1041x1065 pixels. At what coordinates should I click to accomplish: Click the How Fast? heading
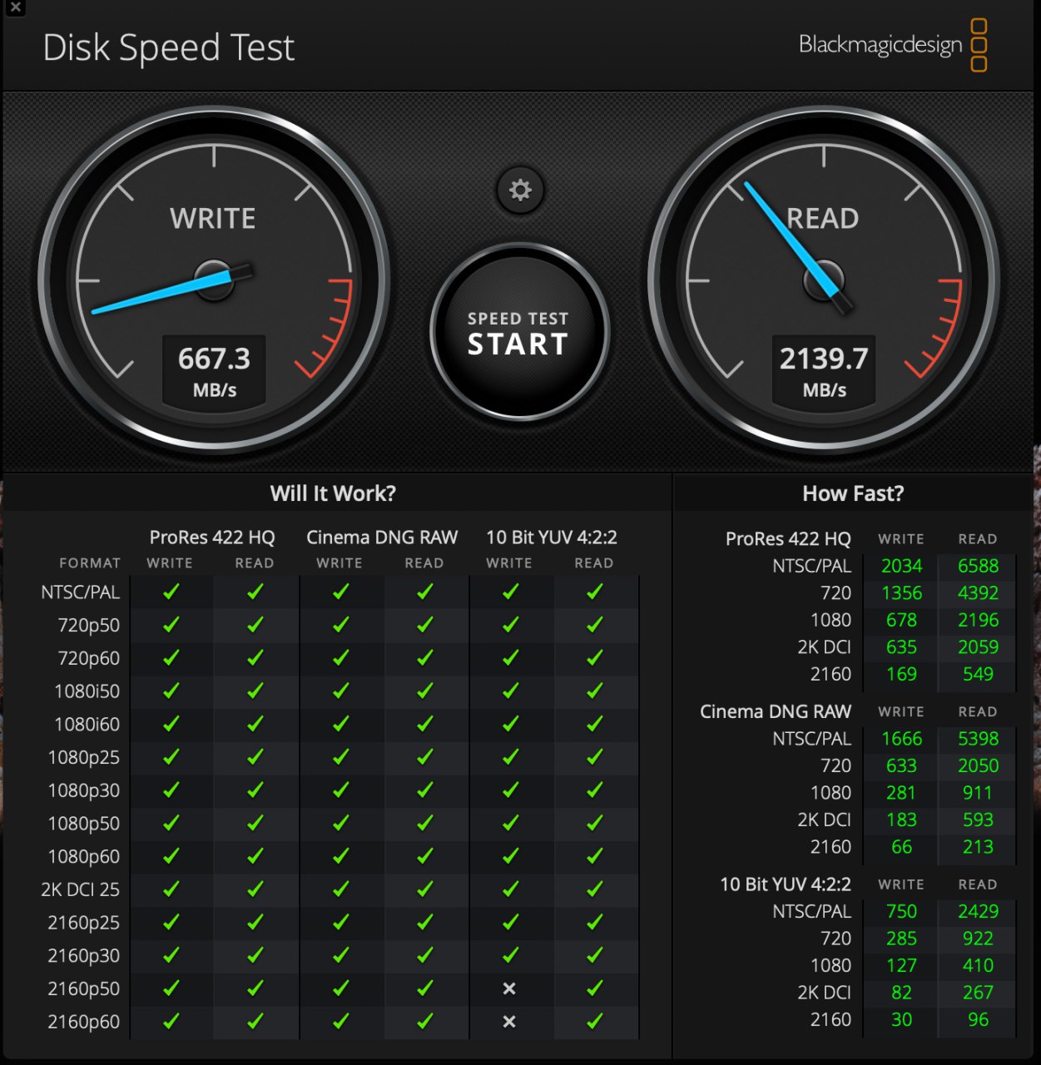(x=853, y=493)
